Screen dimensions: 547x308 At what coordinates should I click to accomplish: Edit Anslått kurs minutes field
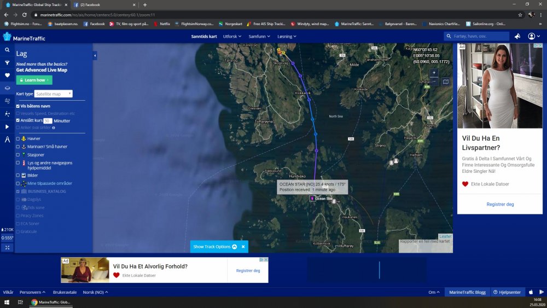pos(48,121)
